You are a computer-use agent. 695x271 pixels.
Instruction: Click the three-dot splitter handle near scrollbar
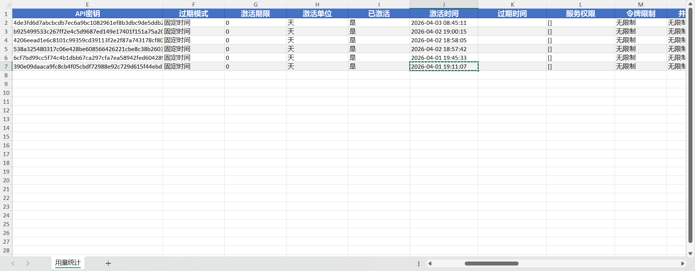[x=419, y=264]
